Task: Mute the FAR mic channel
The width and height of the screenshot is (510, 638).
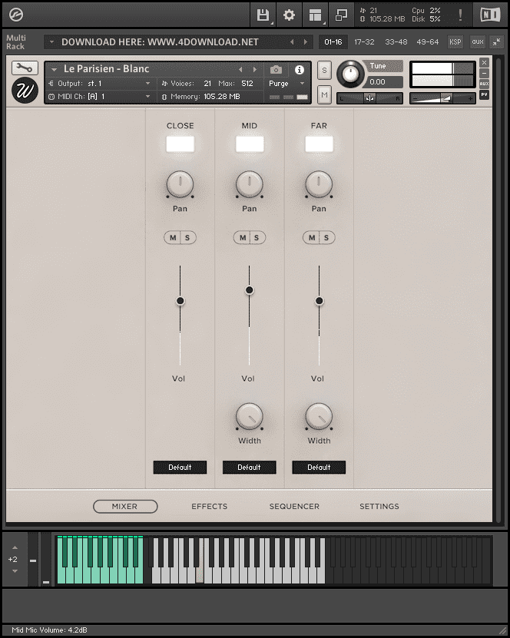Action: [312, 238]
